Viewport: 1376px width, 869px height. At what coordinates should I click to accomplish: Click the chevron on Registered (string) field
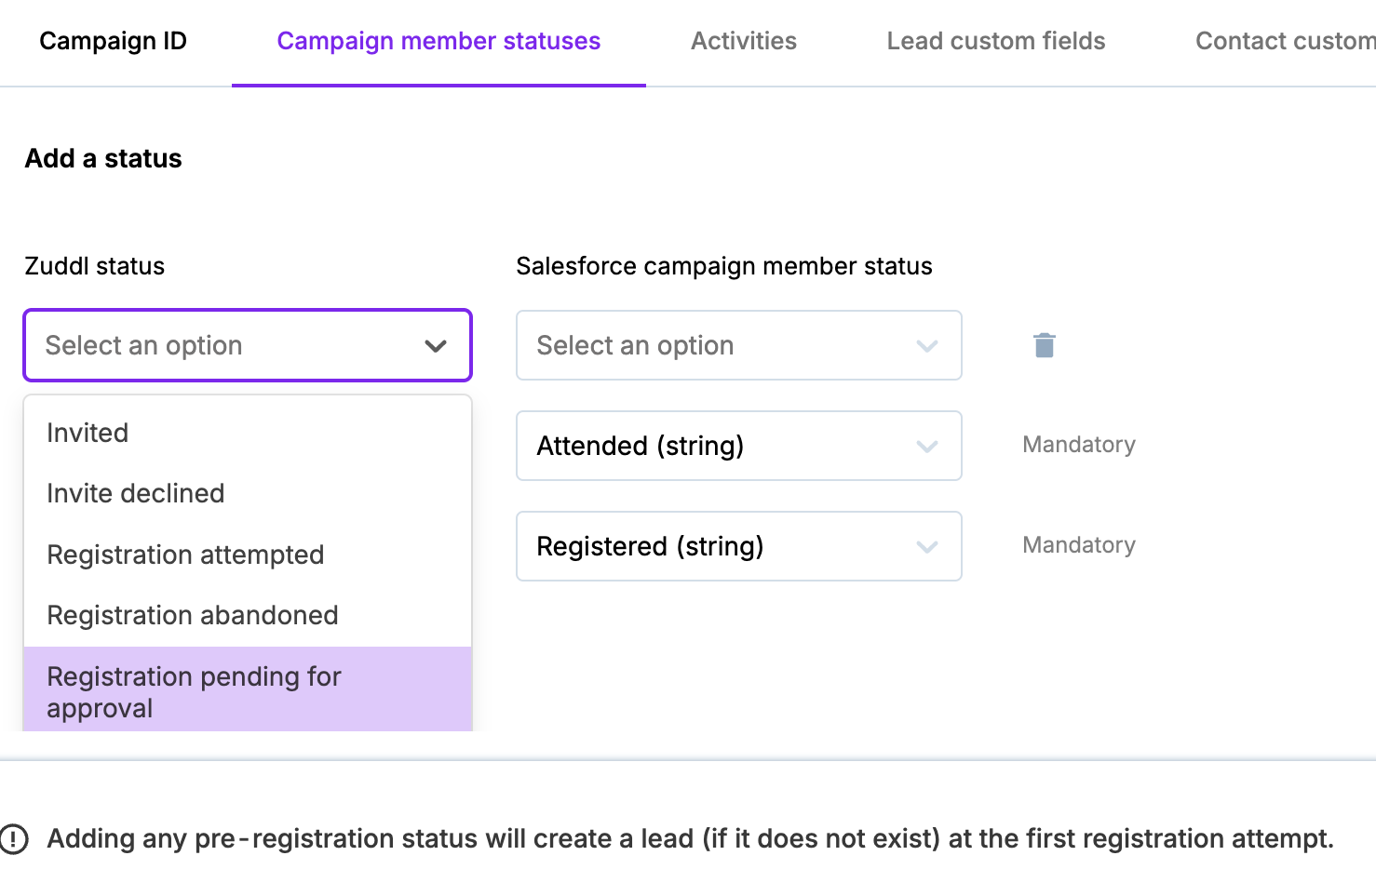pos(926,547)
